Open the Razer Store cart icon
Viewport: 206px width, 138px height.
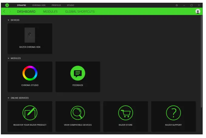point(126,113)
